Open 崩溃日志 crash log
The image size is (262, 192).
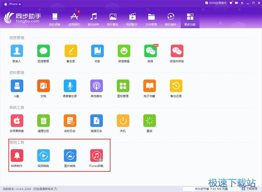[96, 121]
